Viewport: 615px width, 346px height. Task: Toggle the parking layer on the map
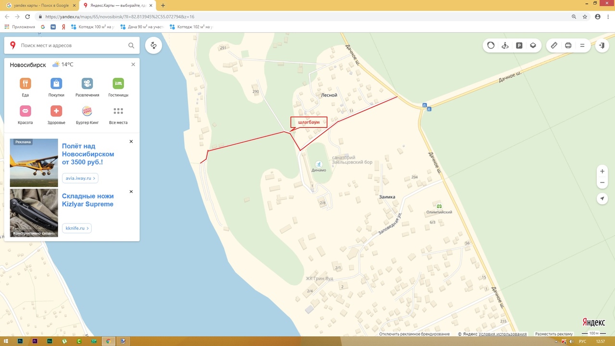point(519,45)
